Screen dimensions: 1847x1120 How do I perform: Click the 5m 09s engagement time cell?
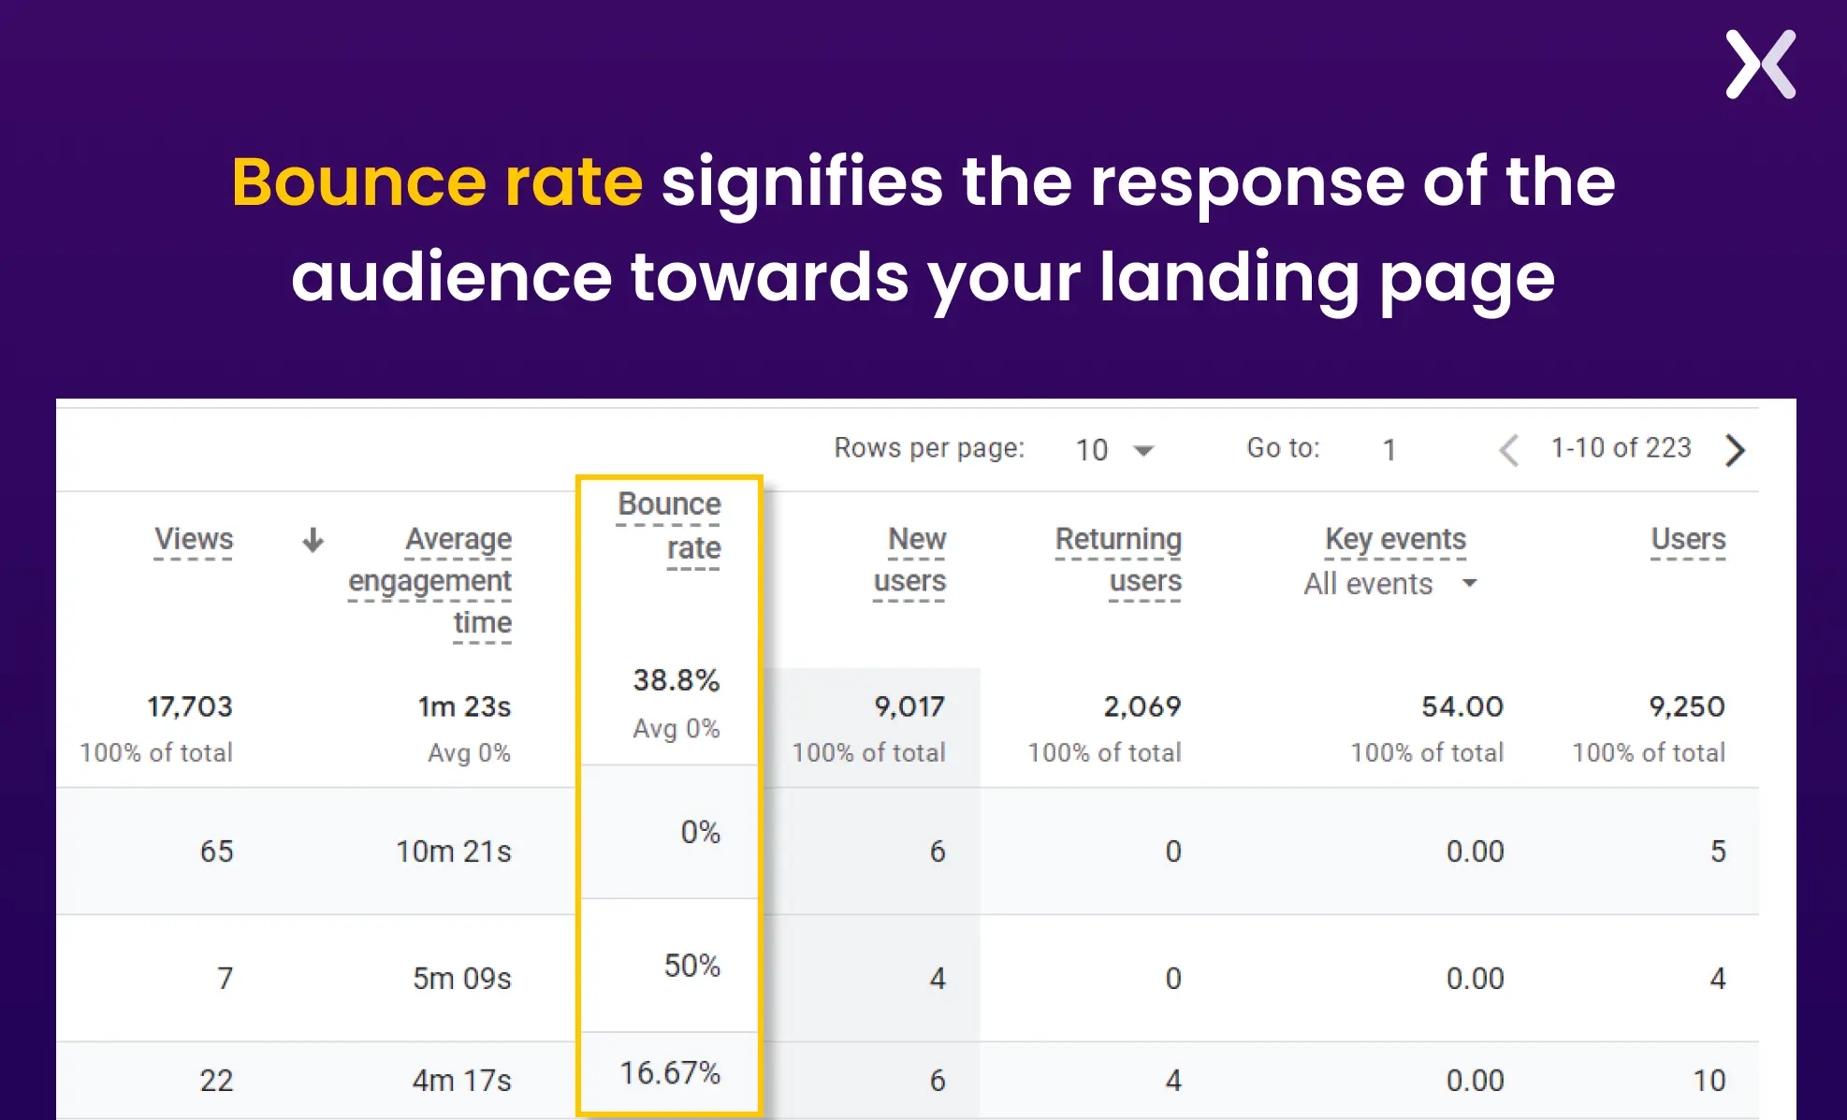(x=462, y=979)
